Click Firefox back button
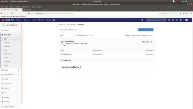This screenshot has width=193, height=109. point(2,13)
